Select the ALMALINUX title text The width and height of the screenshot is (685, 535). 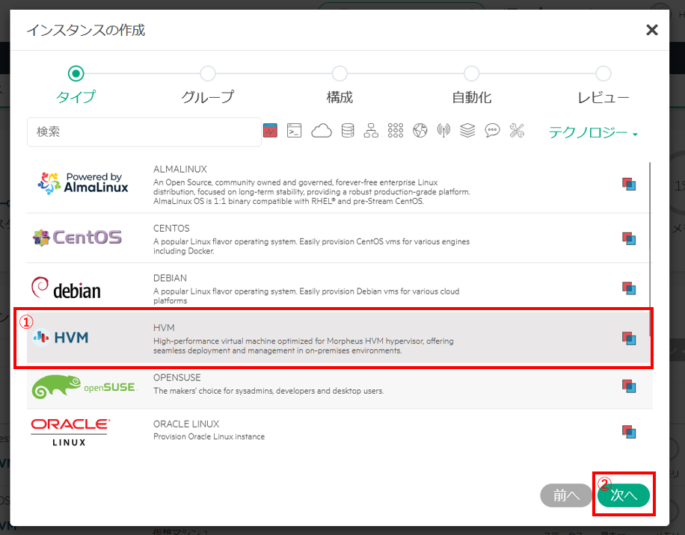tap(180, 170)
